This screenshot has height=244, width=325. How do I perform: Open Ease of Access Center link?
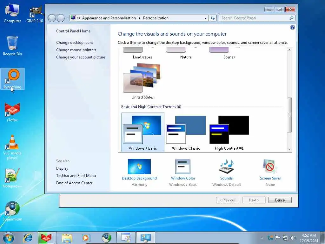coord(74,183)
